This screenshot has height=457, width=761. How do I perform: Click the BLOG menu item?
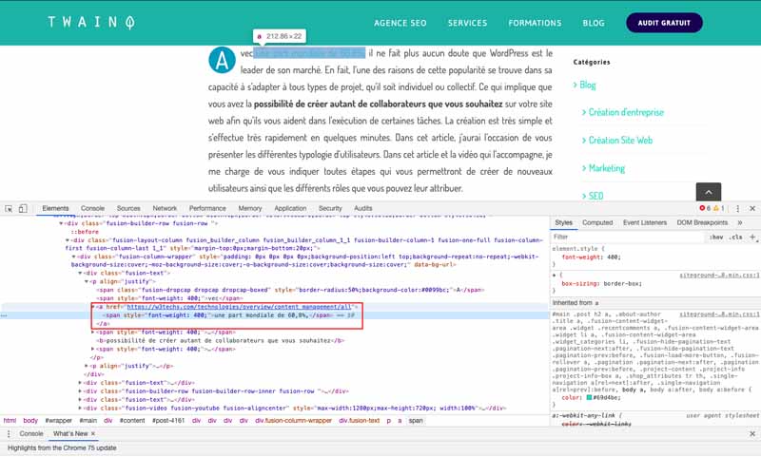click(594, 23)
